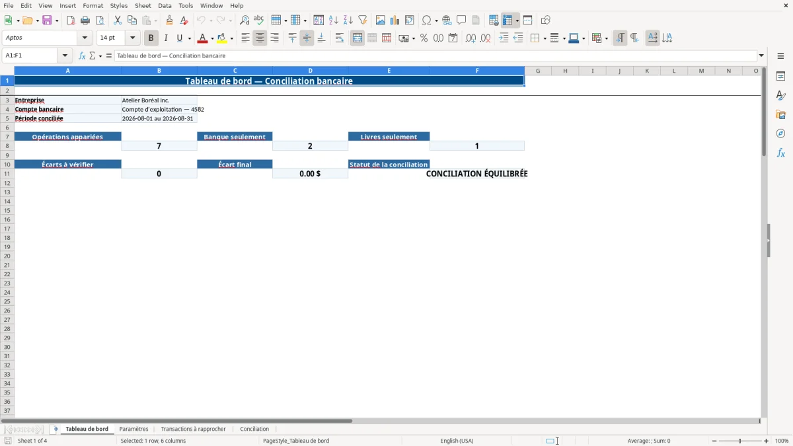Open sidebar Gallery icon
Viewport: 793px width, 446px height.
[x=780, y=114]
